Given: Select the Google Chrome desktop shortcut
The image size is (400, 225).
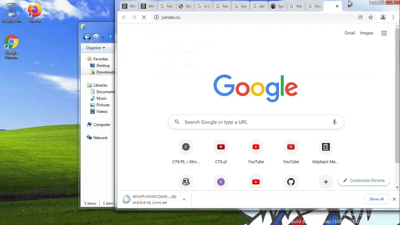Looking at the screenshot, I should [12, 47].
